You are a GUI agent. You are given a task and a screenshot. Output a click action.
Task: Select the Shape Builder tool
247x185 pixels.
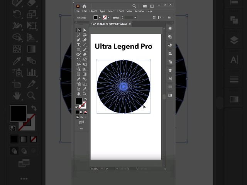click(x=78, y=69)
